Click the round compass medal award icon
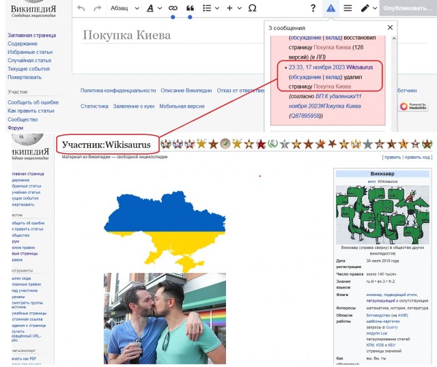This screenshot has height=367, width=437. (225, 144)
